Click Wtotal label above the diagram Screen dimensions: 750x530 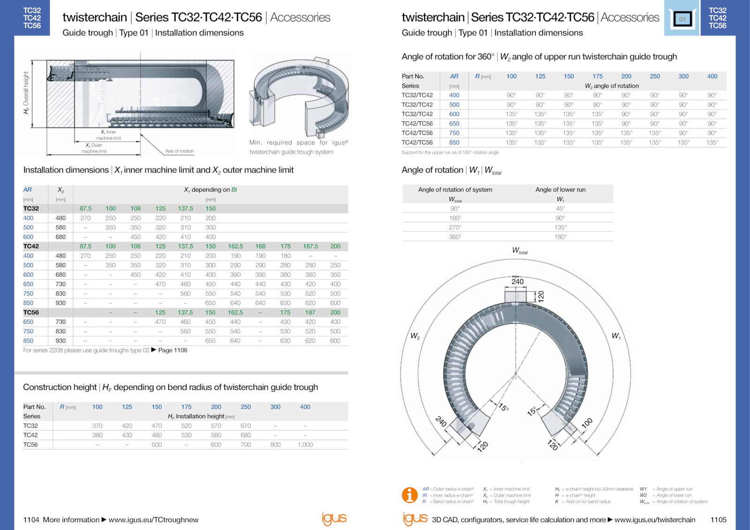pyautogui.click(x=520, y=251)
